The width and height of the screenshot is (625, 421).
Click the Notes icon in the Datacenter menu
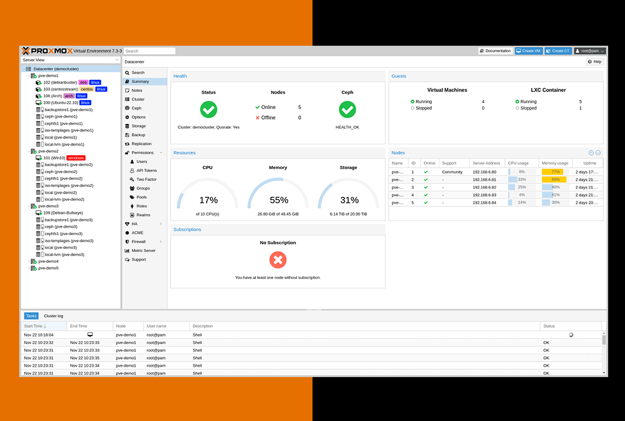[127, 91]
